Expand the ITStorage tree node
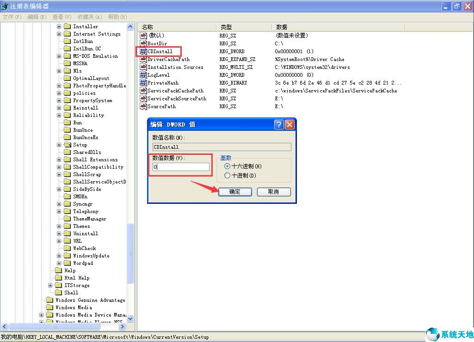Screen dimensions: 474x342 coord(50,285)
